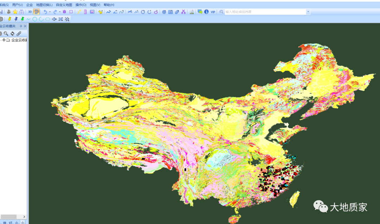The height and width of the screenshot is (224, 380).
Task: Select the blue pushpin marker
Action: 16,19
